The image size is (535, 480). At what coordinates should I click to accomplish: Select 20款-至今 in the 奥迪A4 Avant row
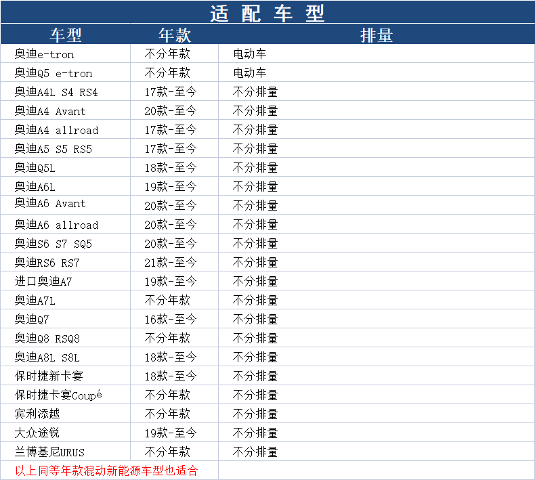[x=171, y=111]
